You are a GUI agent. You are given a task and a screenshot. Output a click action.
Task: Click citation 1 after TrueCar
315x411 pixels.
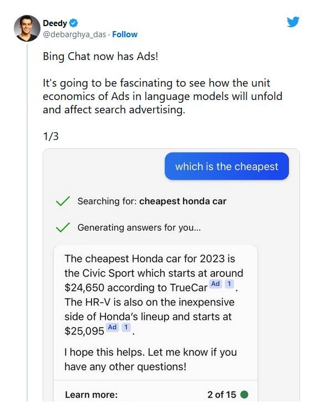[229, 284]
